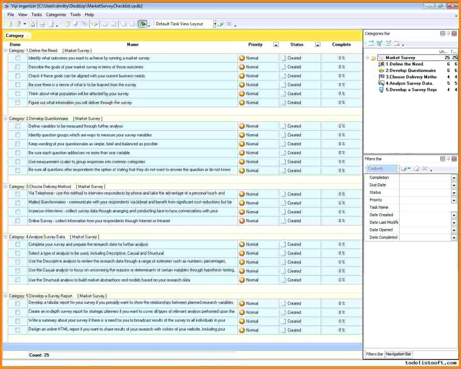Check Done for the identify outcomes task
The height and width of the screenshot is (369, 461).
pyautogui.click(x=17, y=58)
